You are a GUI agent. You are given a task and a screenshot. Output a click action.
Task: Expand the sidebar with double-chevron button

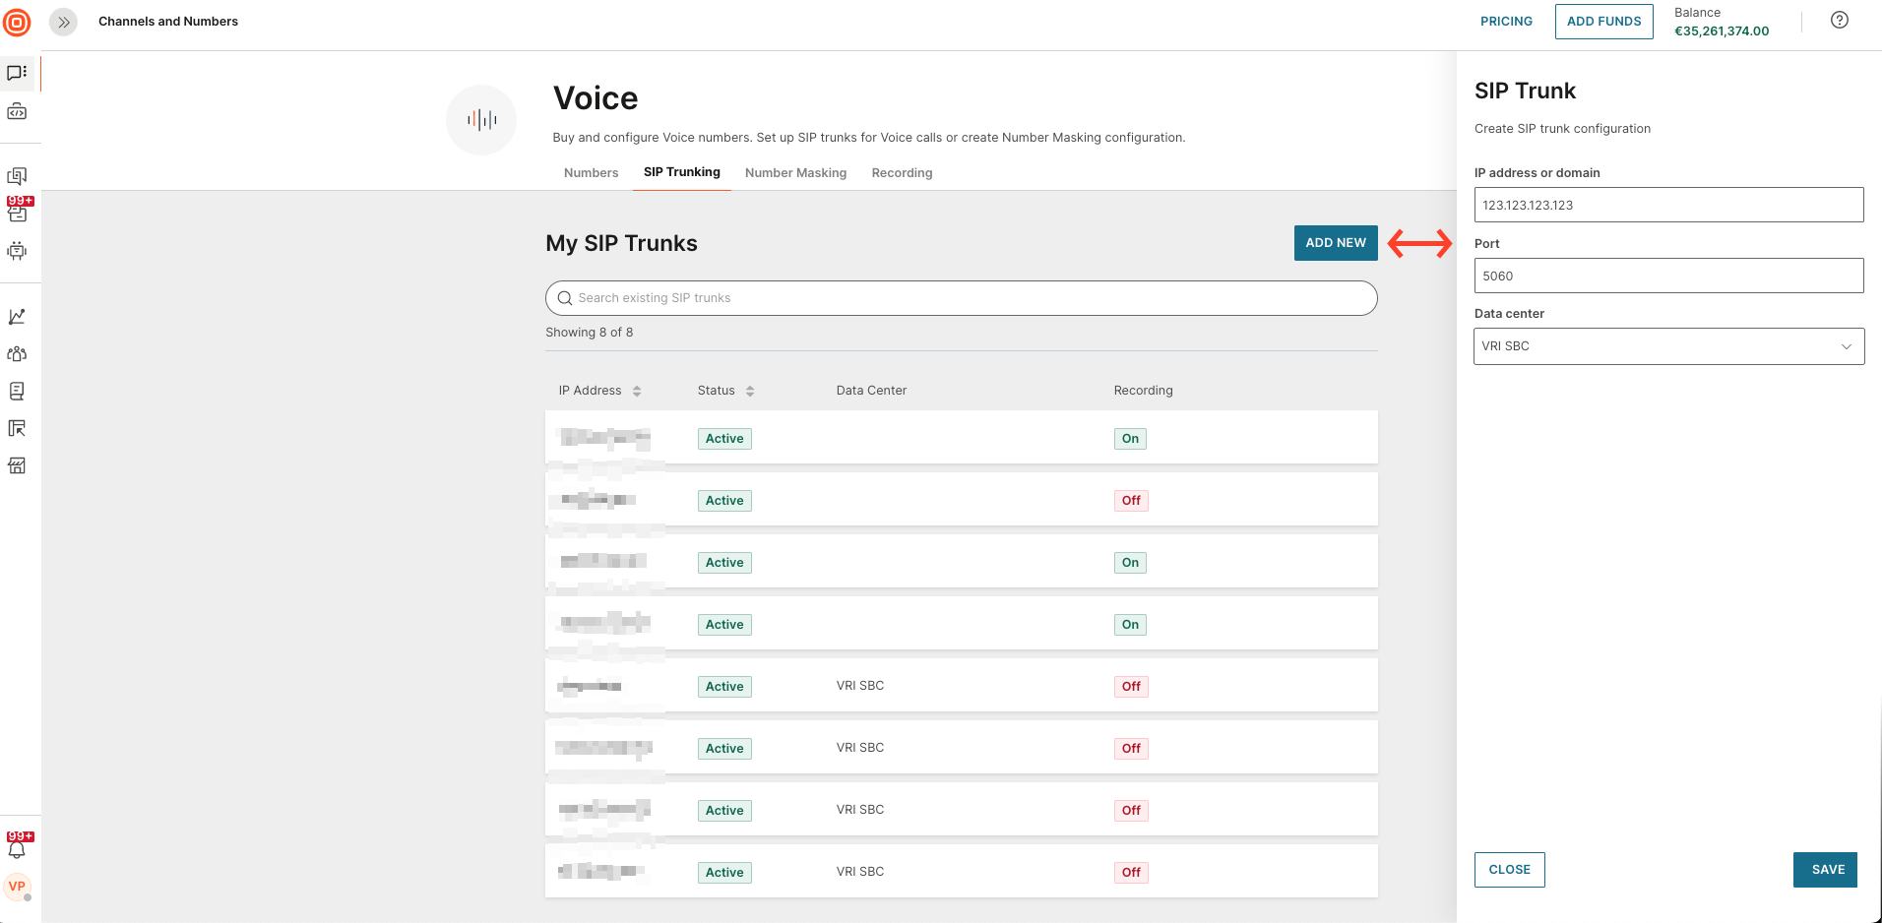pyautogui.click(x=63, y=22)
